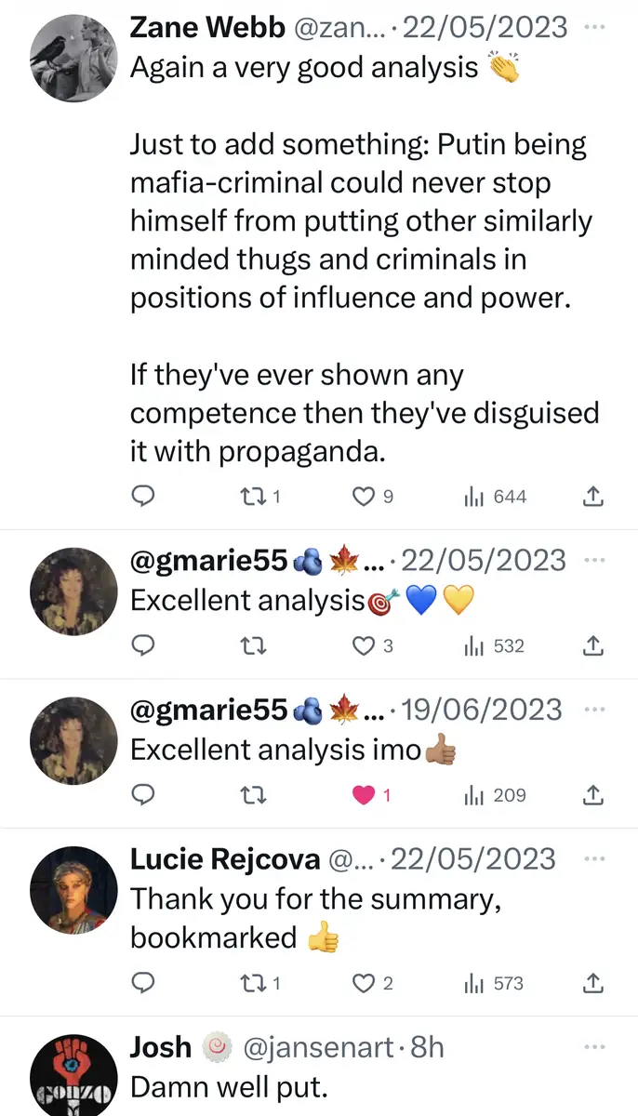The height and width of the screenshot is (1116, 638).
Task: Like Zane Webb's tweet
Action: 364,498
